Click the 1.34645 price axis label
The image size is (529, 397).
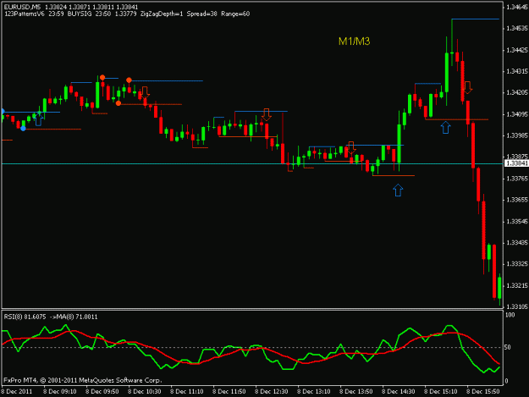click(517, 8)
